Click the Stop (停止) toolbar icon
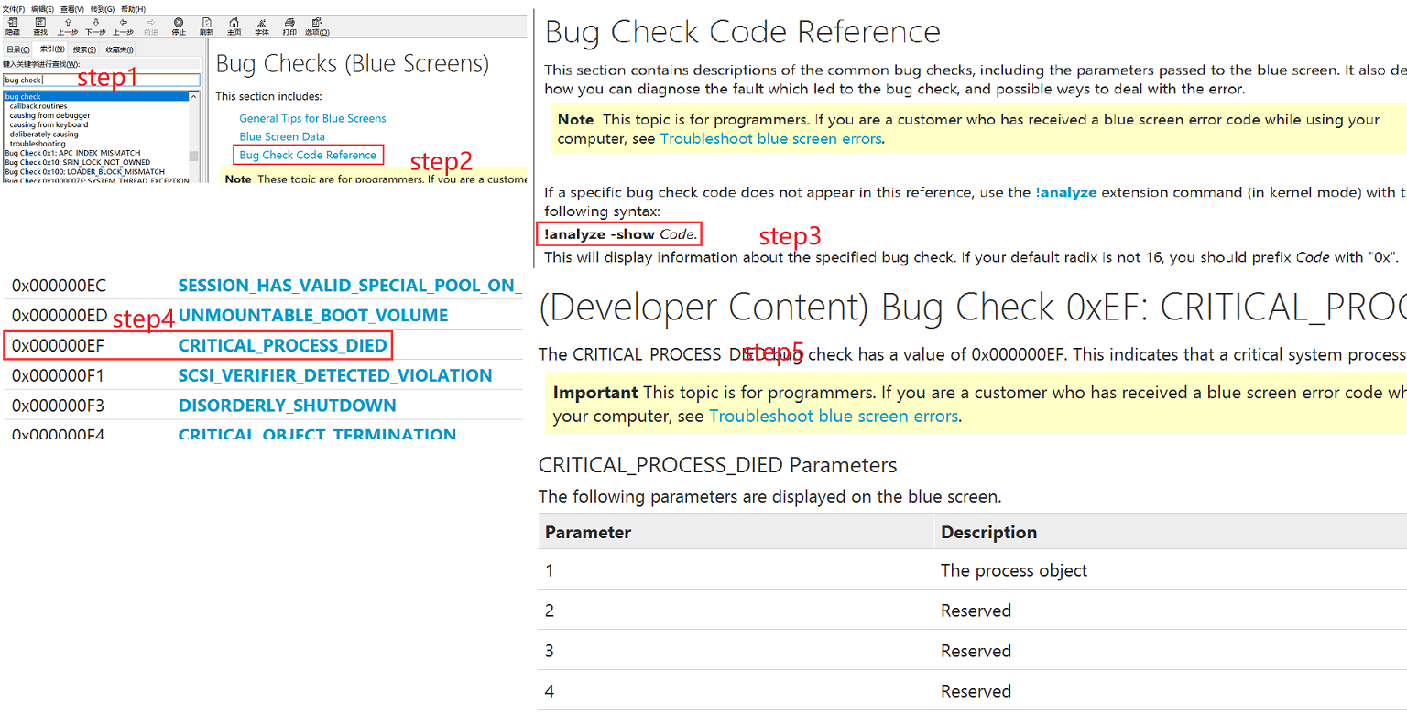Viewport: 1407px width, 714px height. [x=179, y=25]
